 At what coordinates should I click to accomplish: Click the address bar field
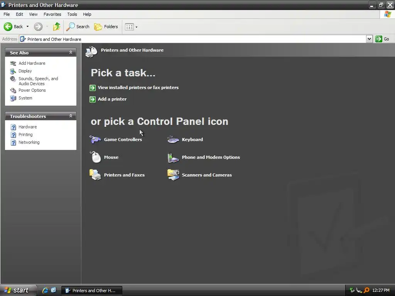click(193, 39)
